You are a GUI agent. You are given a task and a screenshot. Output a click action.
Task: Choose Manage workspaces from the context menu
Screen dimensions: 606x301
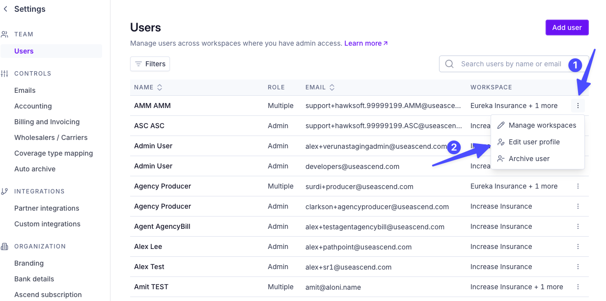click(x=537, y=125)
